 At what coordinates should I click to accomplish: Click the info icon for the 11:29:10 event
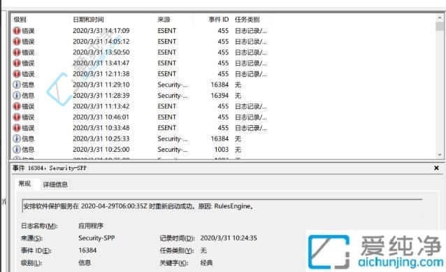17,85
